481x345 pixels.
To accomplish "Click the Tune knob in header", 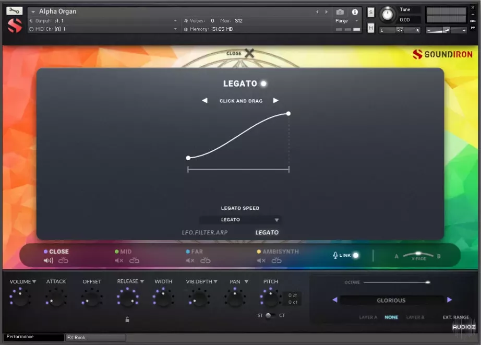I will [388, 15].
